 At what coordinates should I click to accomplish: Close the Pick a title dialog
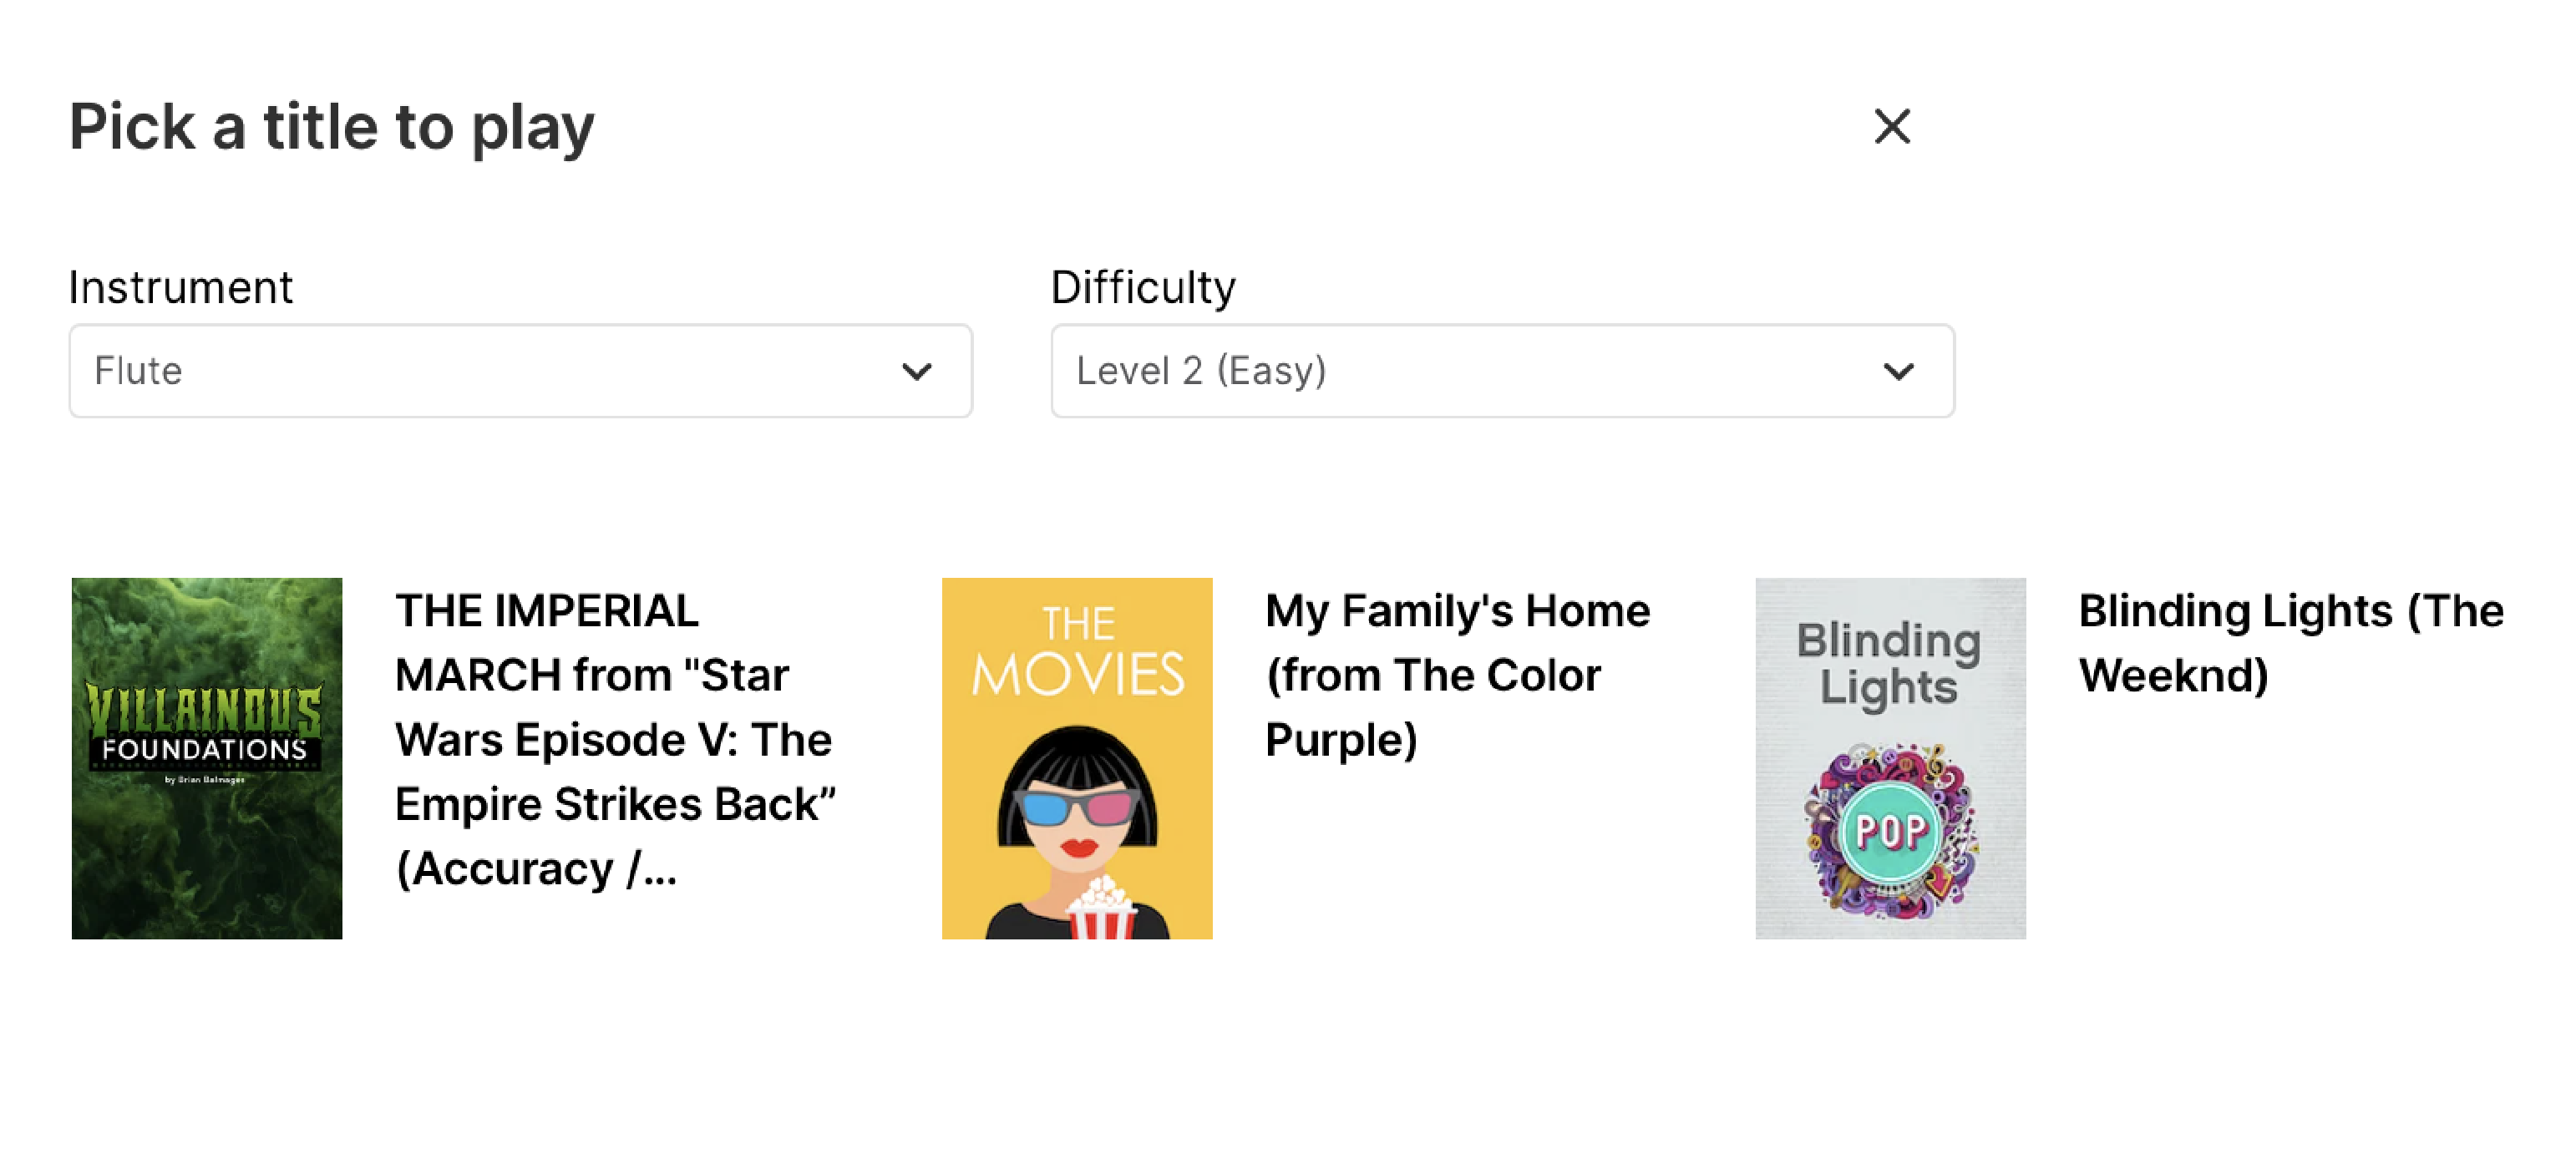pos(1891,127)
